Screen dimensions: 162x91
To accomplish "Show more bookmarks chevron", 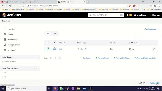I will pyautogui.click(x=144, y=9).
